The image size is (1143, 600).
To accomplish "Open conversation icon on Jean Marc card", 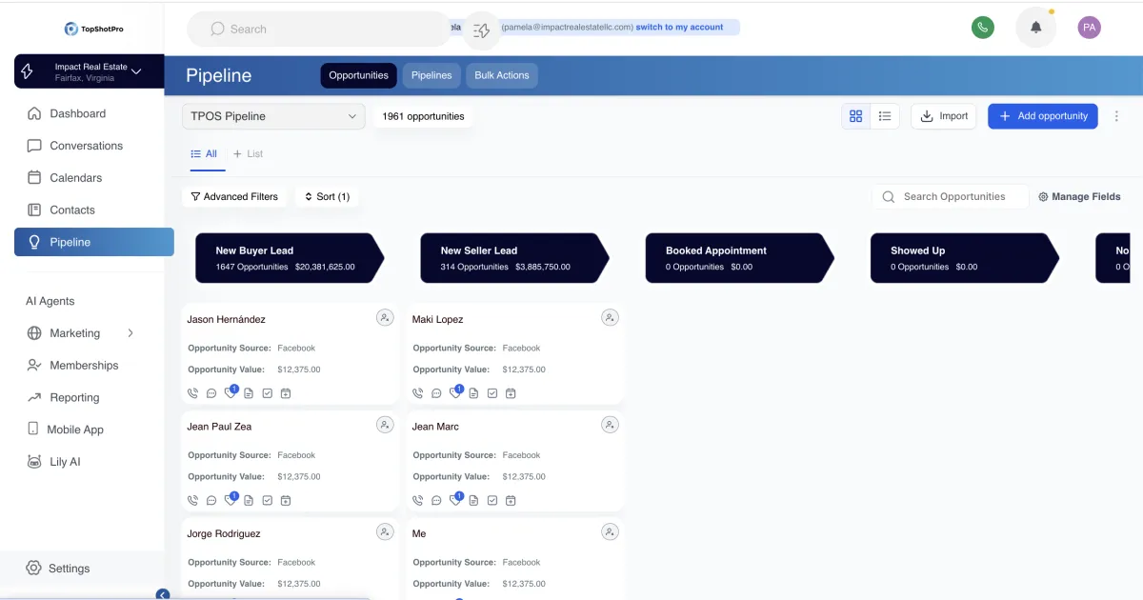I will tap(436, 501).
